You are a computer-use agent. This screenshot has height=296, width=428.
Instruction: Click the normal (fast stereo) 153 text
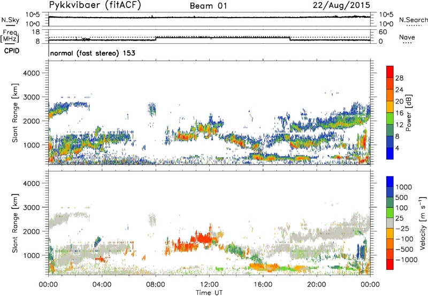point(93,53)
